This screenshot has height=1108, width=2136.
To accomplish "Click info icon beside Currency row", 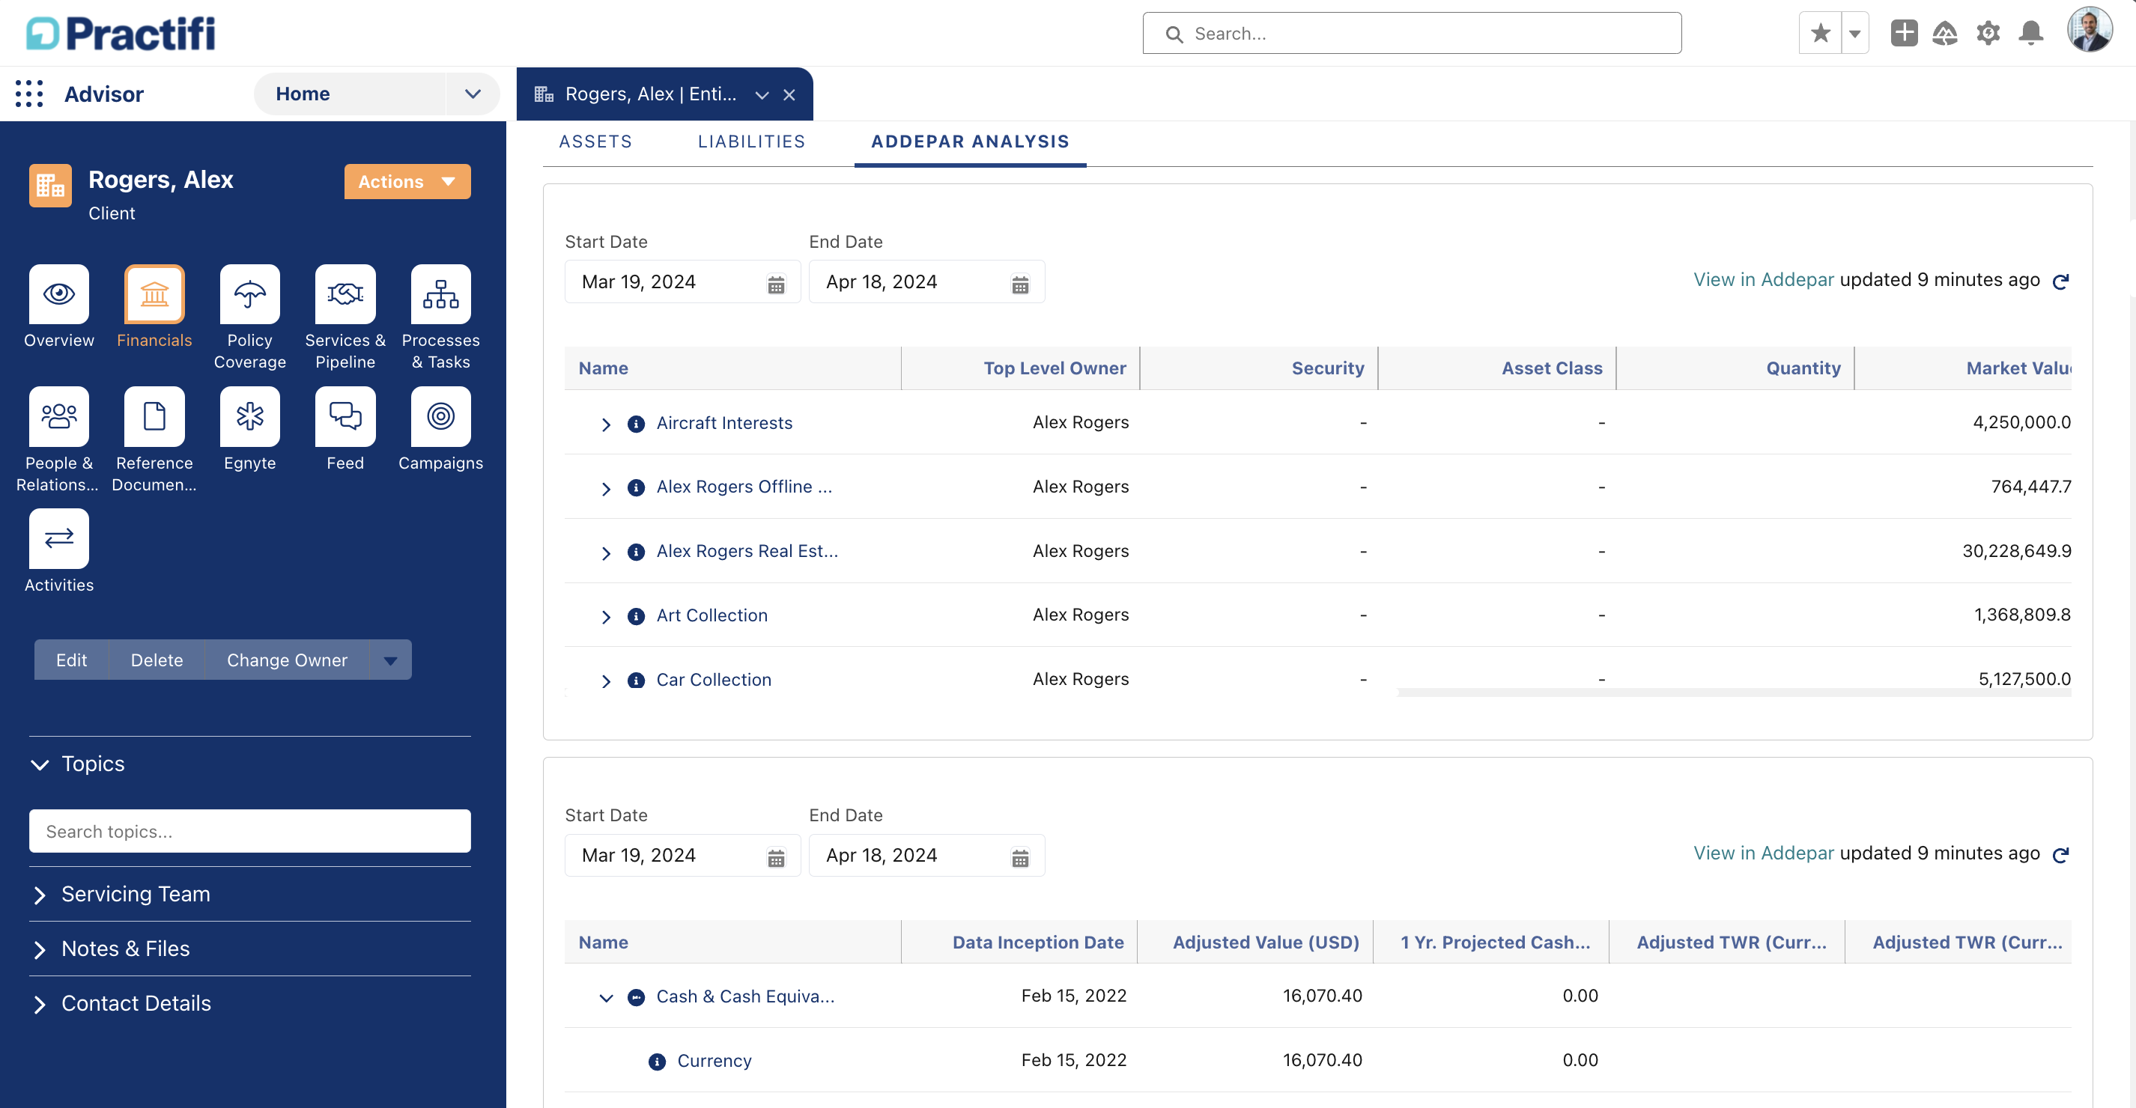I will (657, 1062).
